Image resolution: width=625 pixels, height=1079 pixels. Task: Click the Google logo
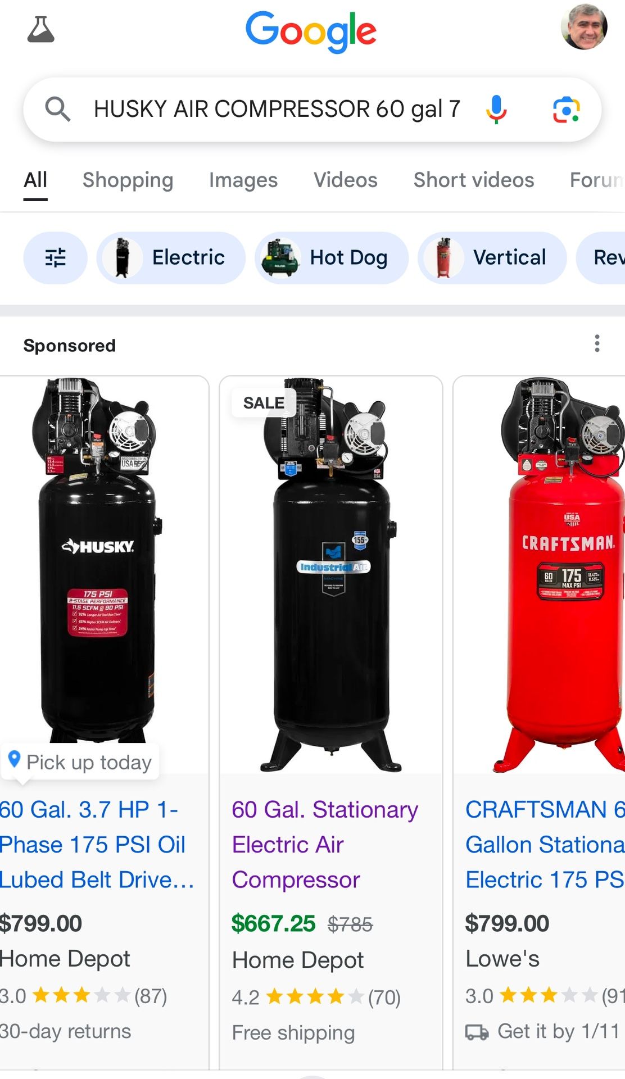(311, 31)
